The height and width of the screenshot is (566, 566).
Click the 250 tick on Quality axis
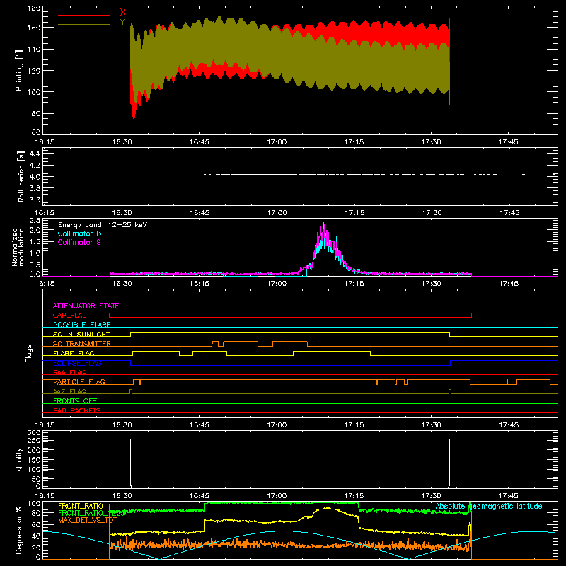pyautogui.click(x=34, y=440)
